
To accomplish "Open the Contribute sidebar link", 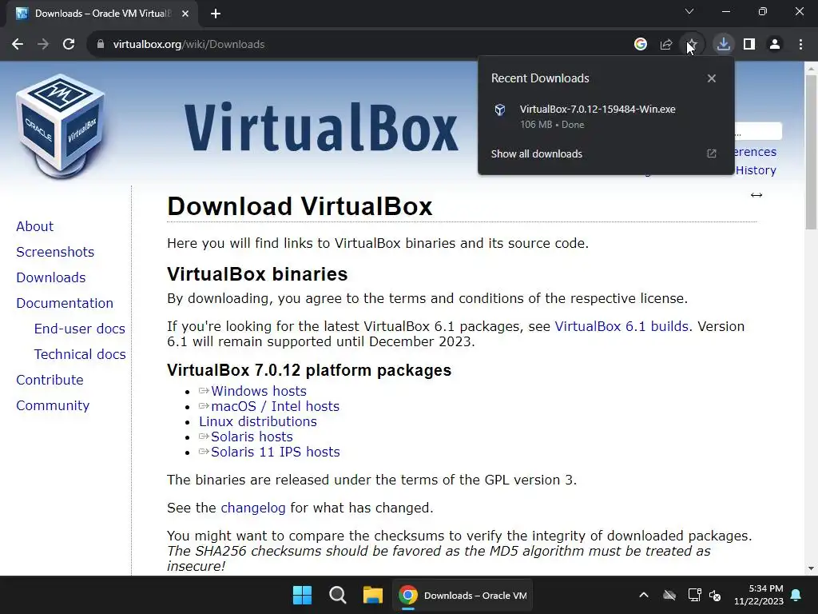I will click(x=50, y=380).
